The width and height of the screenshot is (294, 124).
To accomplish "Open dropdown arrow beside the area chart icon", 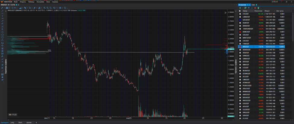I will [23, 8].
